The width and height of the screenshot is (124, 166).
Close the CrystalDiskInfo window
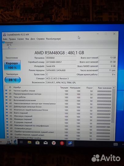click(x=114, y=34)
